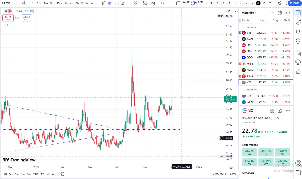The width and height of the screenshot is (302, 179).
Task: Click the Create Alert clock icon
Action: click(145, 3)
